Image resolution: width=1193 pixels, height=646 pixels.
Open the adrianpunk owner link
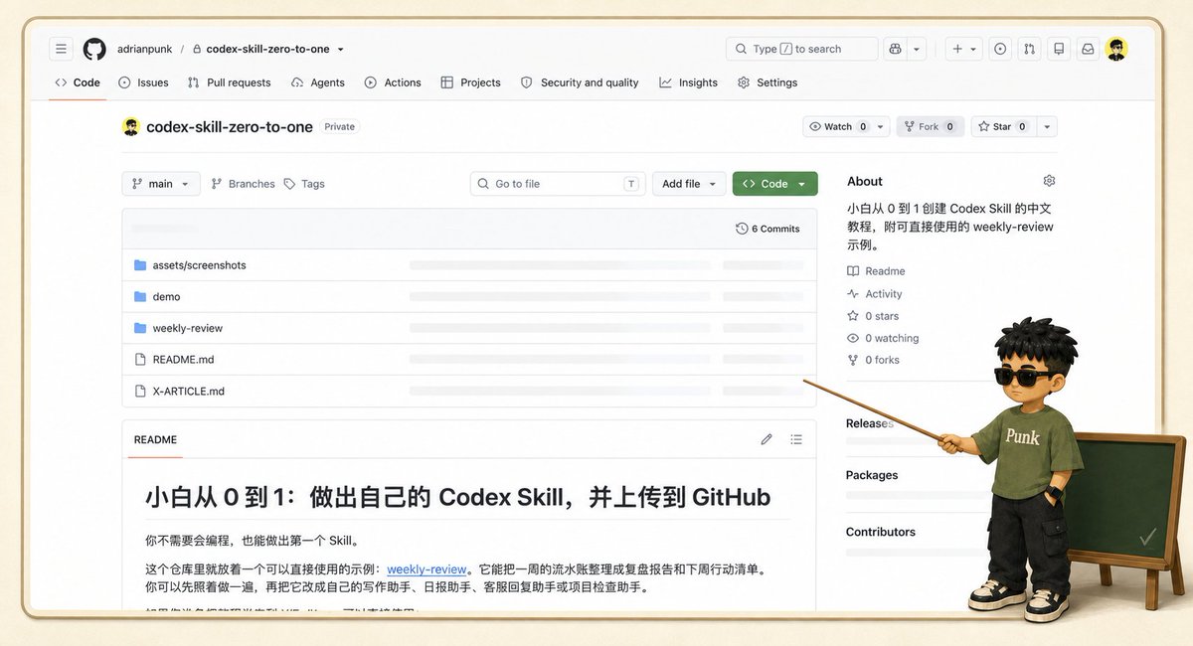(144, 49)
